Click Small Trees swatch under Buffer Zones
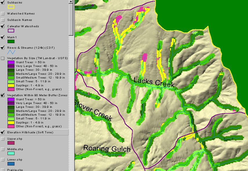Viewport: 248px width, 171px height. (11, 119)
